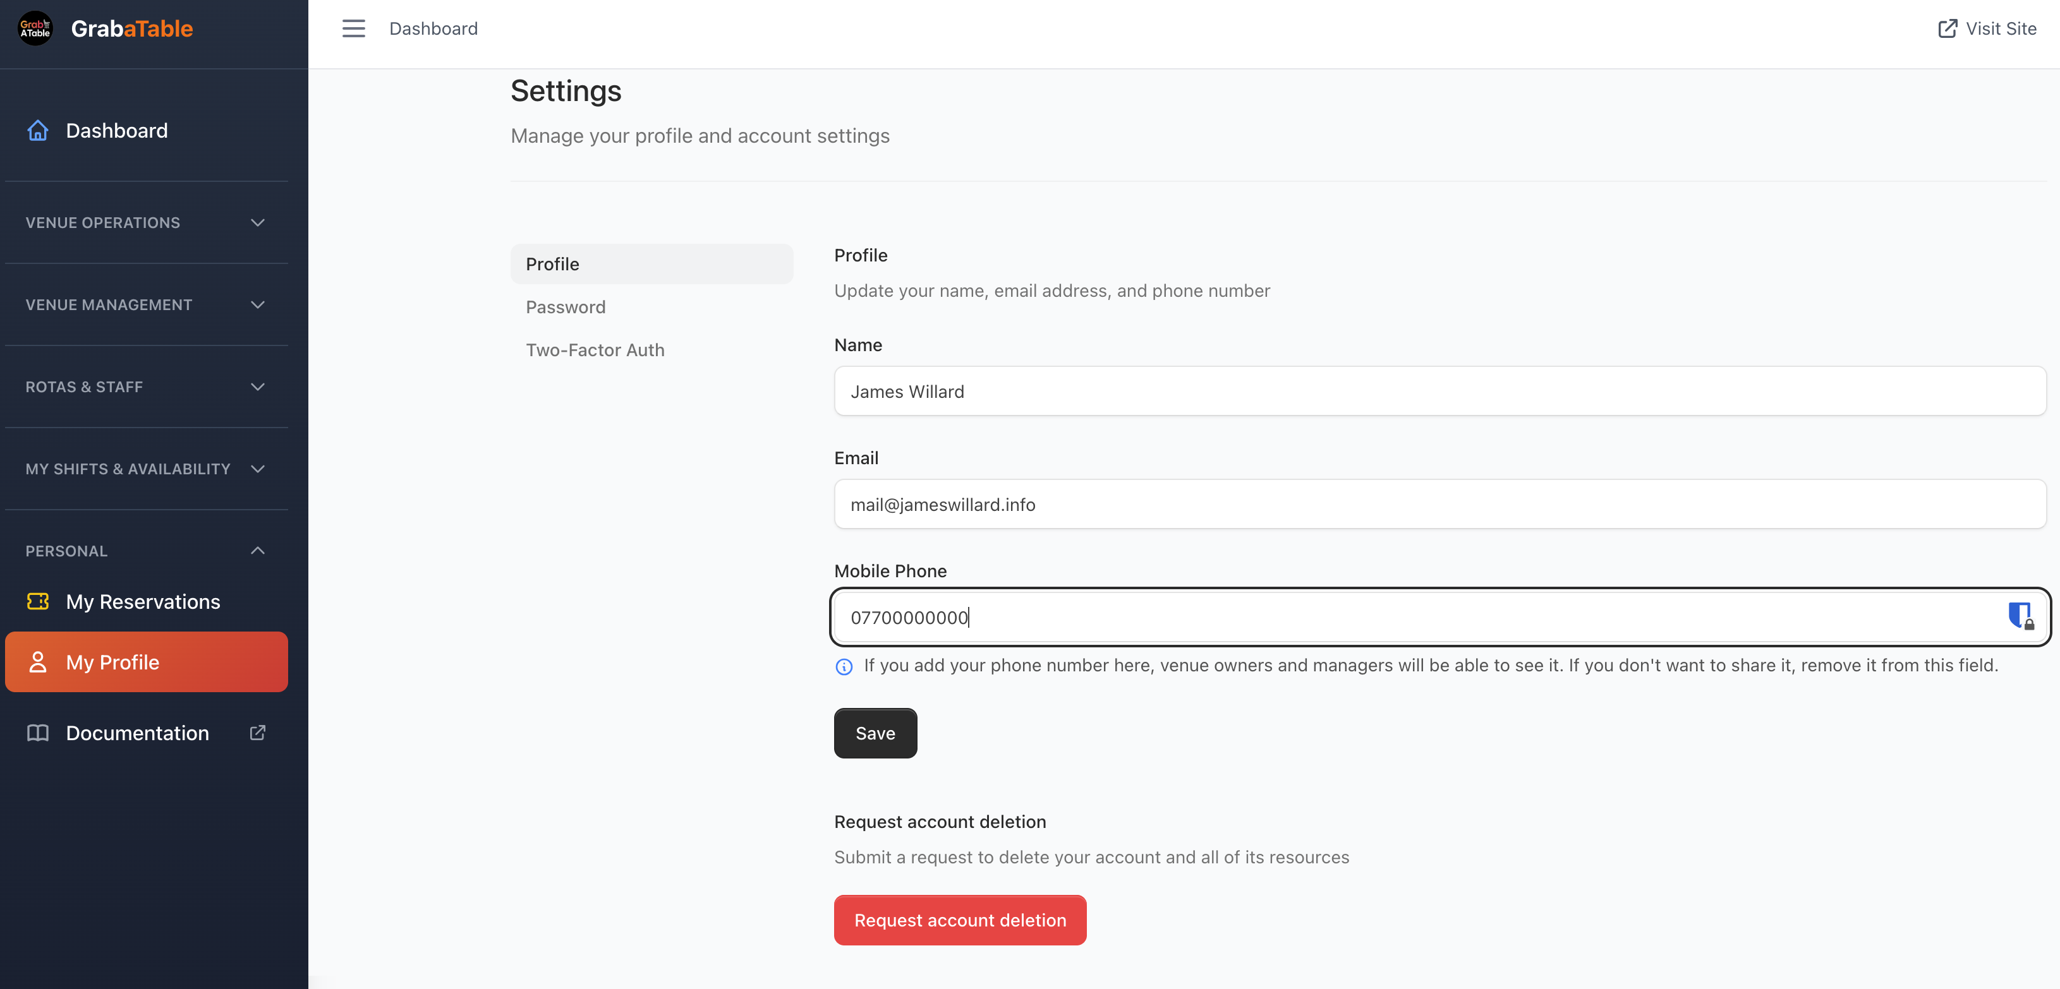
Task: Click Request account deletion
Action: pos(960,920)
